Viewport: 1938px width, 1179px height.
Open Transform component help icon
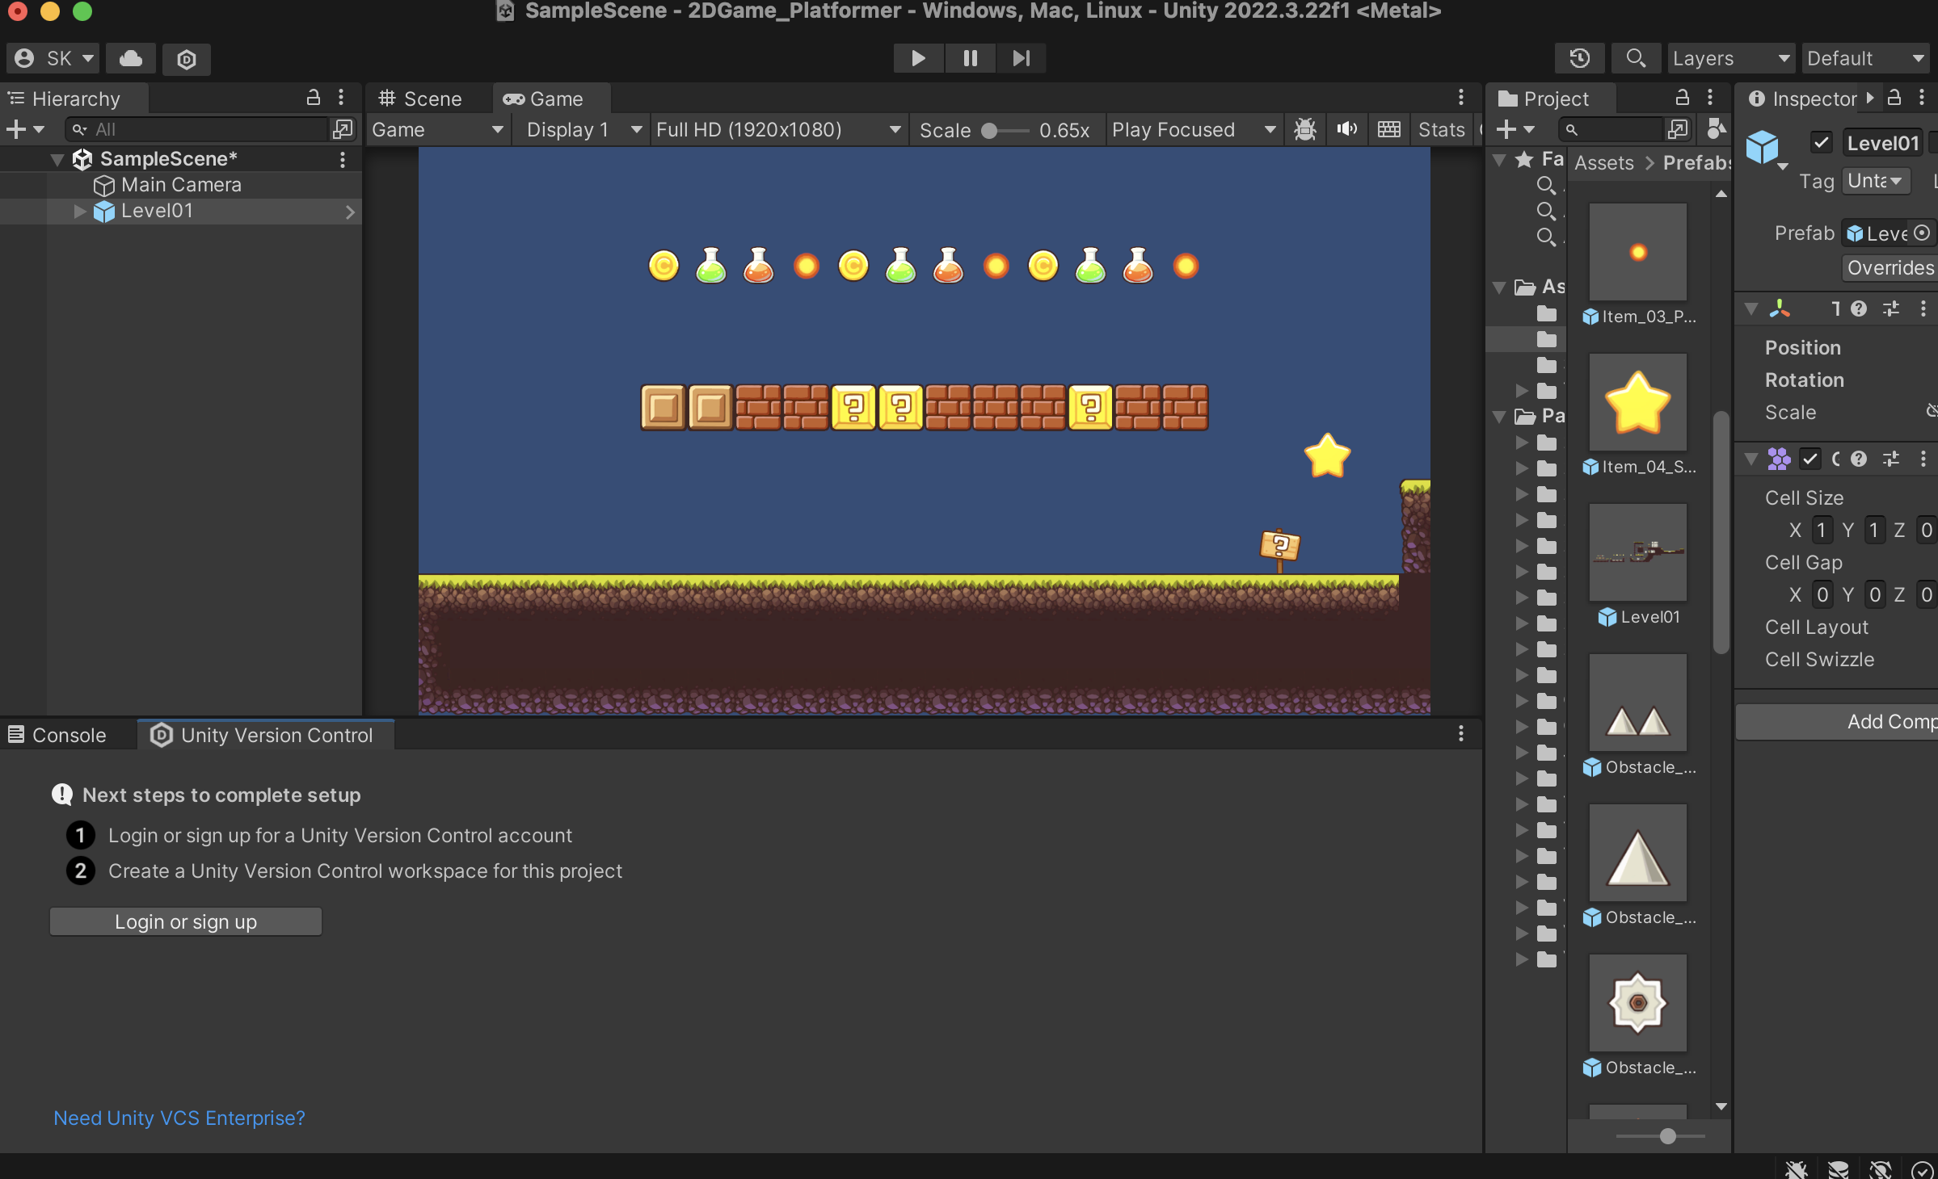pos(1859,308)
